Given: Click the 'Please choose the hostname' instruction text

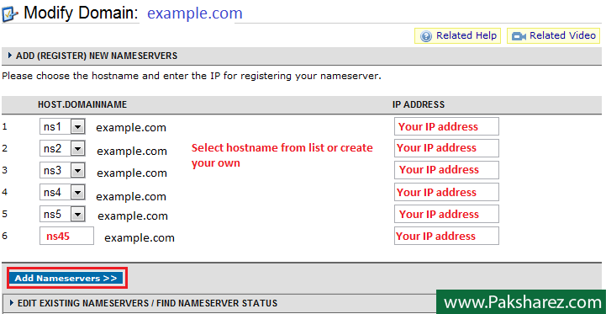Looking at the screenshot, I should tap(192, 76).
